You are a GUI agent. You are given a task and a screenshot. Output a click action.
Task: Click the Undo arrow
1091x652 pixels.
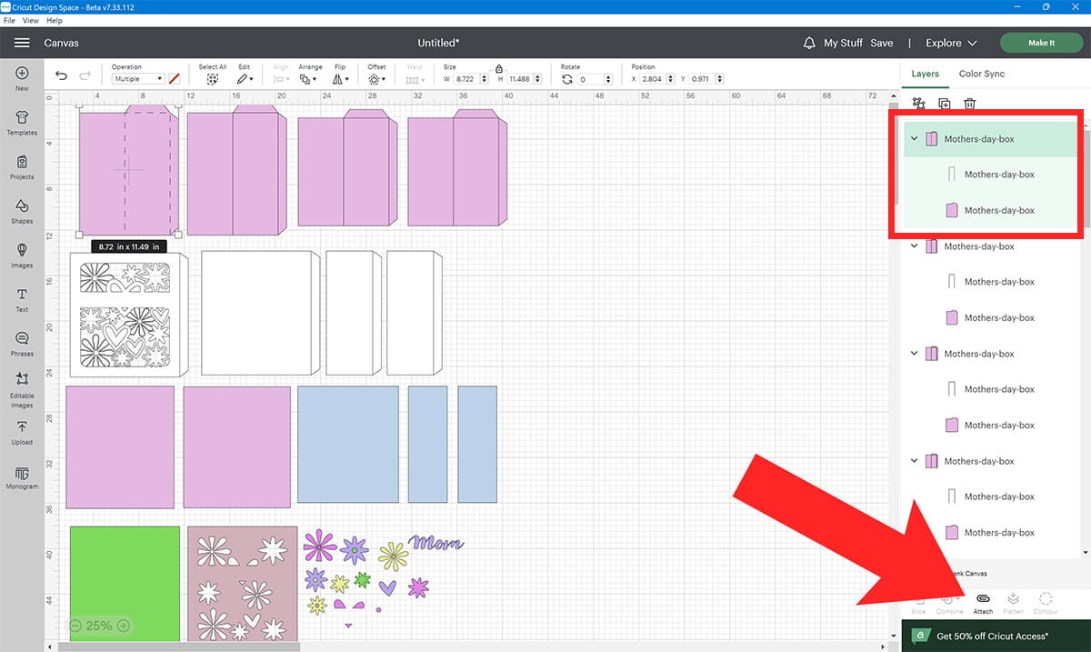tap(61, 76)
